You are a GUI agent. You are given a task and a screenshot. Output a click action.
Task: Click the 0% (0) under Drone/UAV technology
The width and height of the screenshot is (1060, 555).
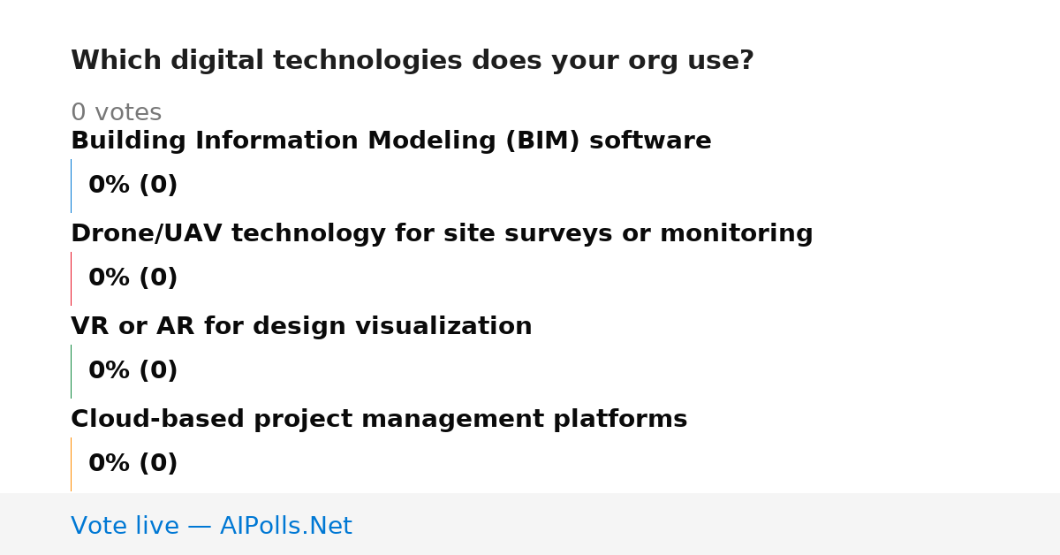pos(133,278)
